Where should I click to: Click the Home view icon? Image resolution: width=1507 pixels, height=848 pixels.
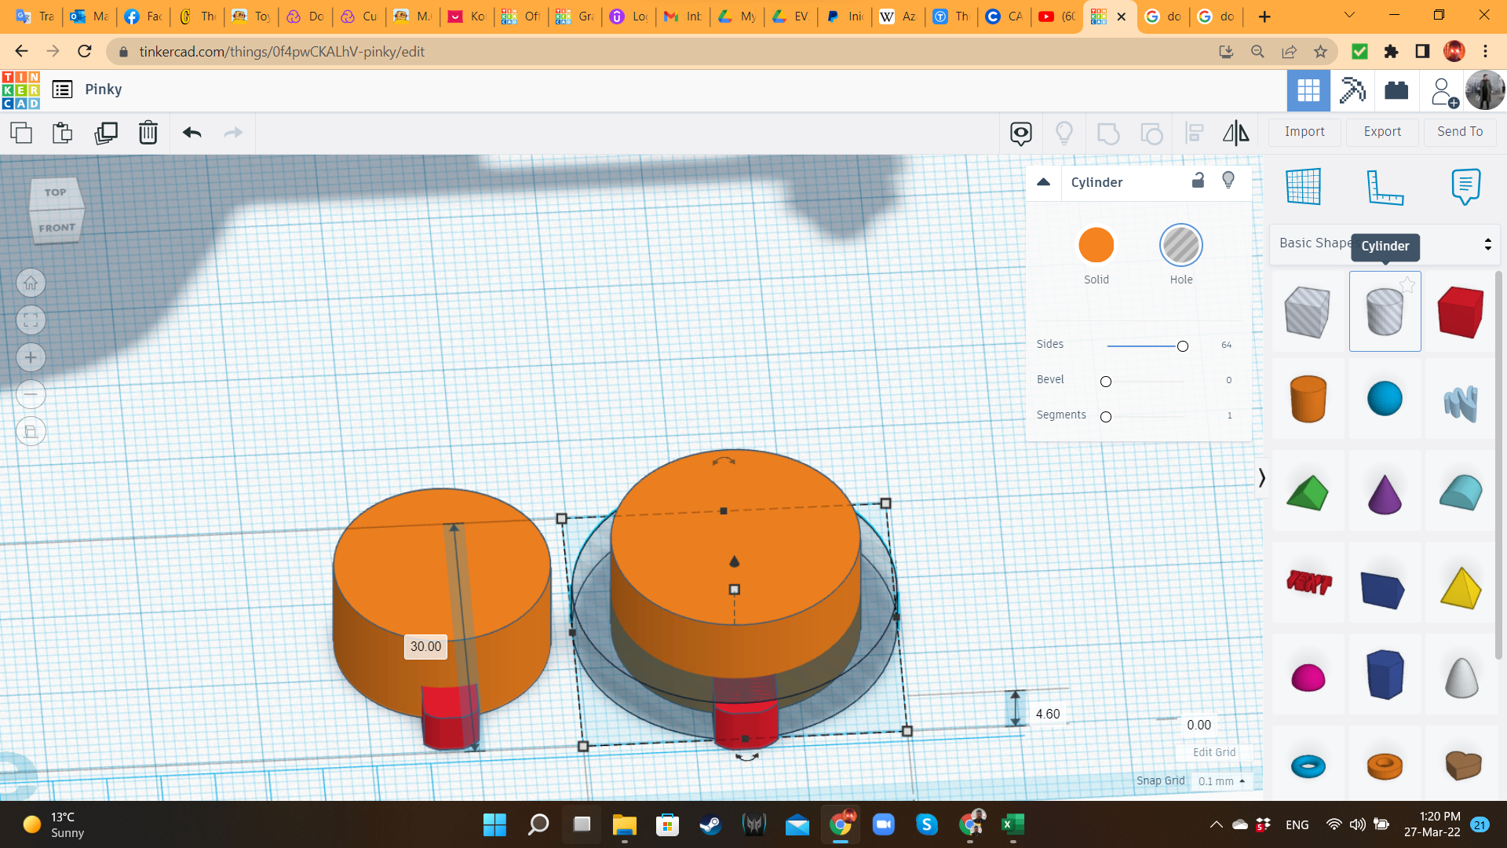[31, 283]
